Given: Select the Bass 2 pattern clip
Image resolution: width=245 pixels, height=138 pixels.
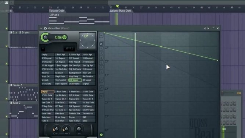Looking at the screenshot, I should point(24,110).
